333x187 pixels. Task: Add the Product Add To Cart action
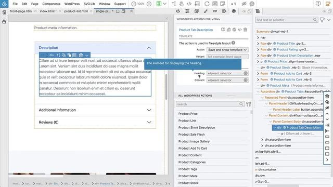coord(193,149)
